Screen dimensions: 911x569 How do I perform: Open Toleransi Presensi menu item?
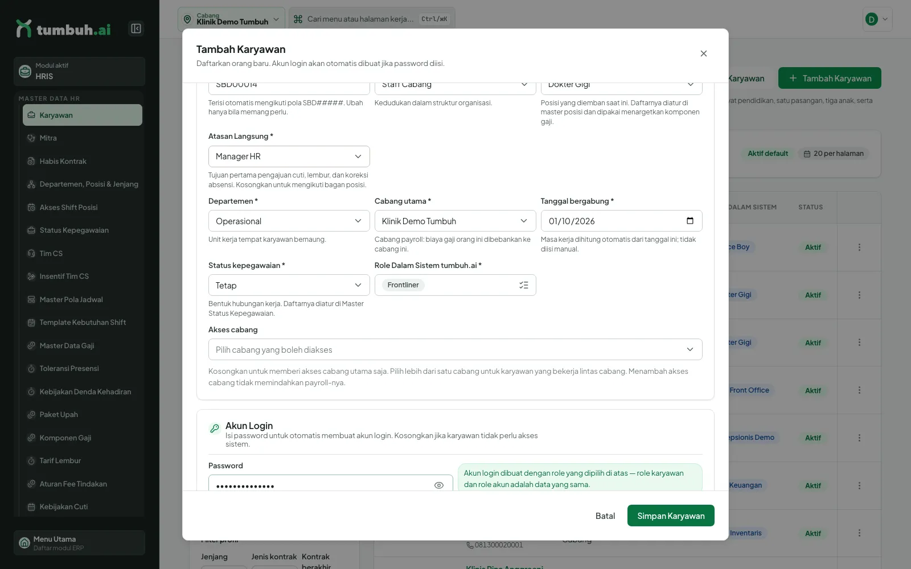83,369
